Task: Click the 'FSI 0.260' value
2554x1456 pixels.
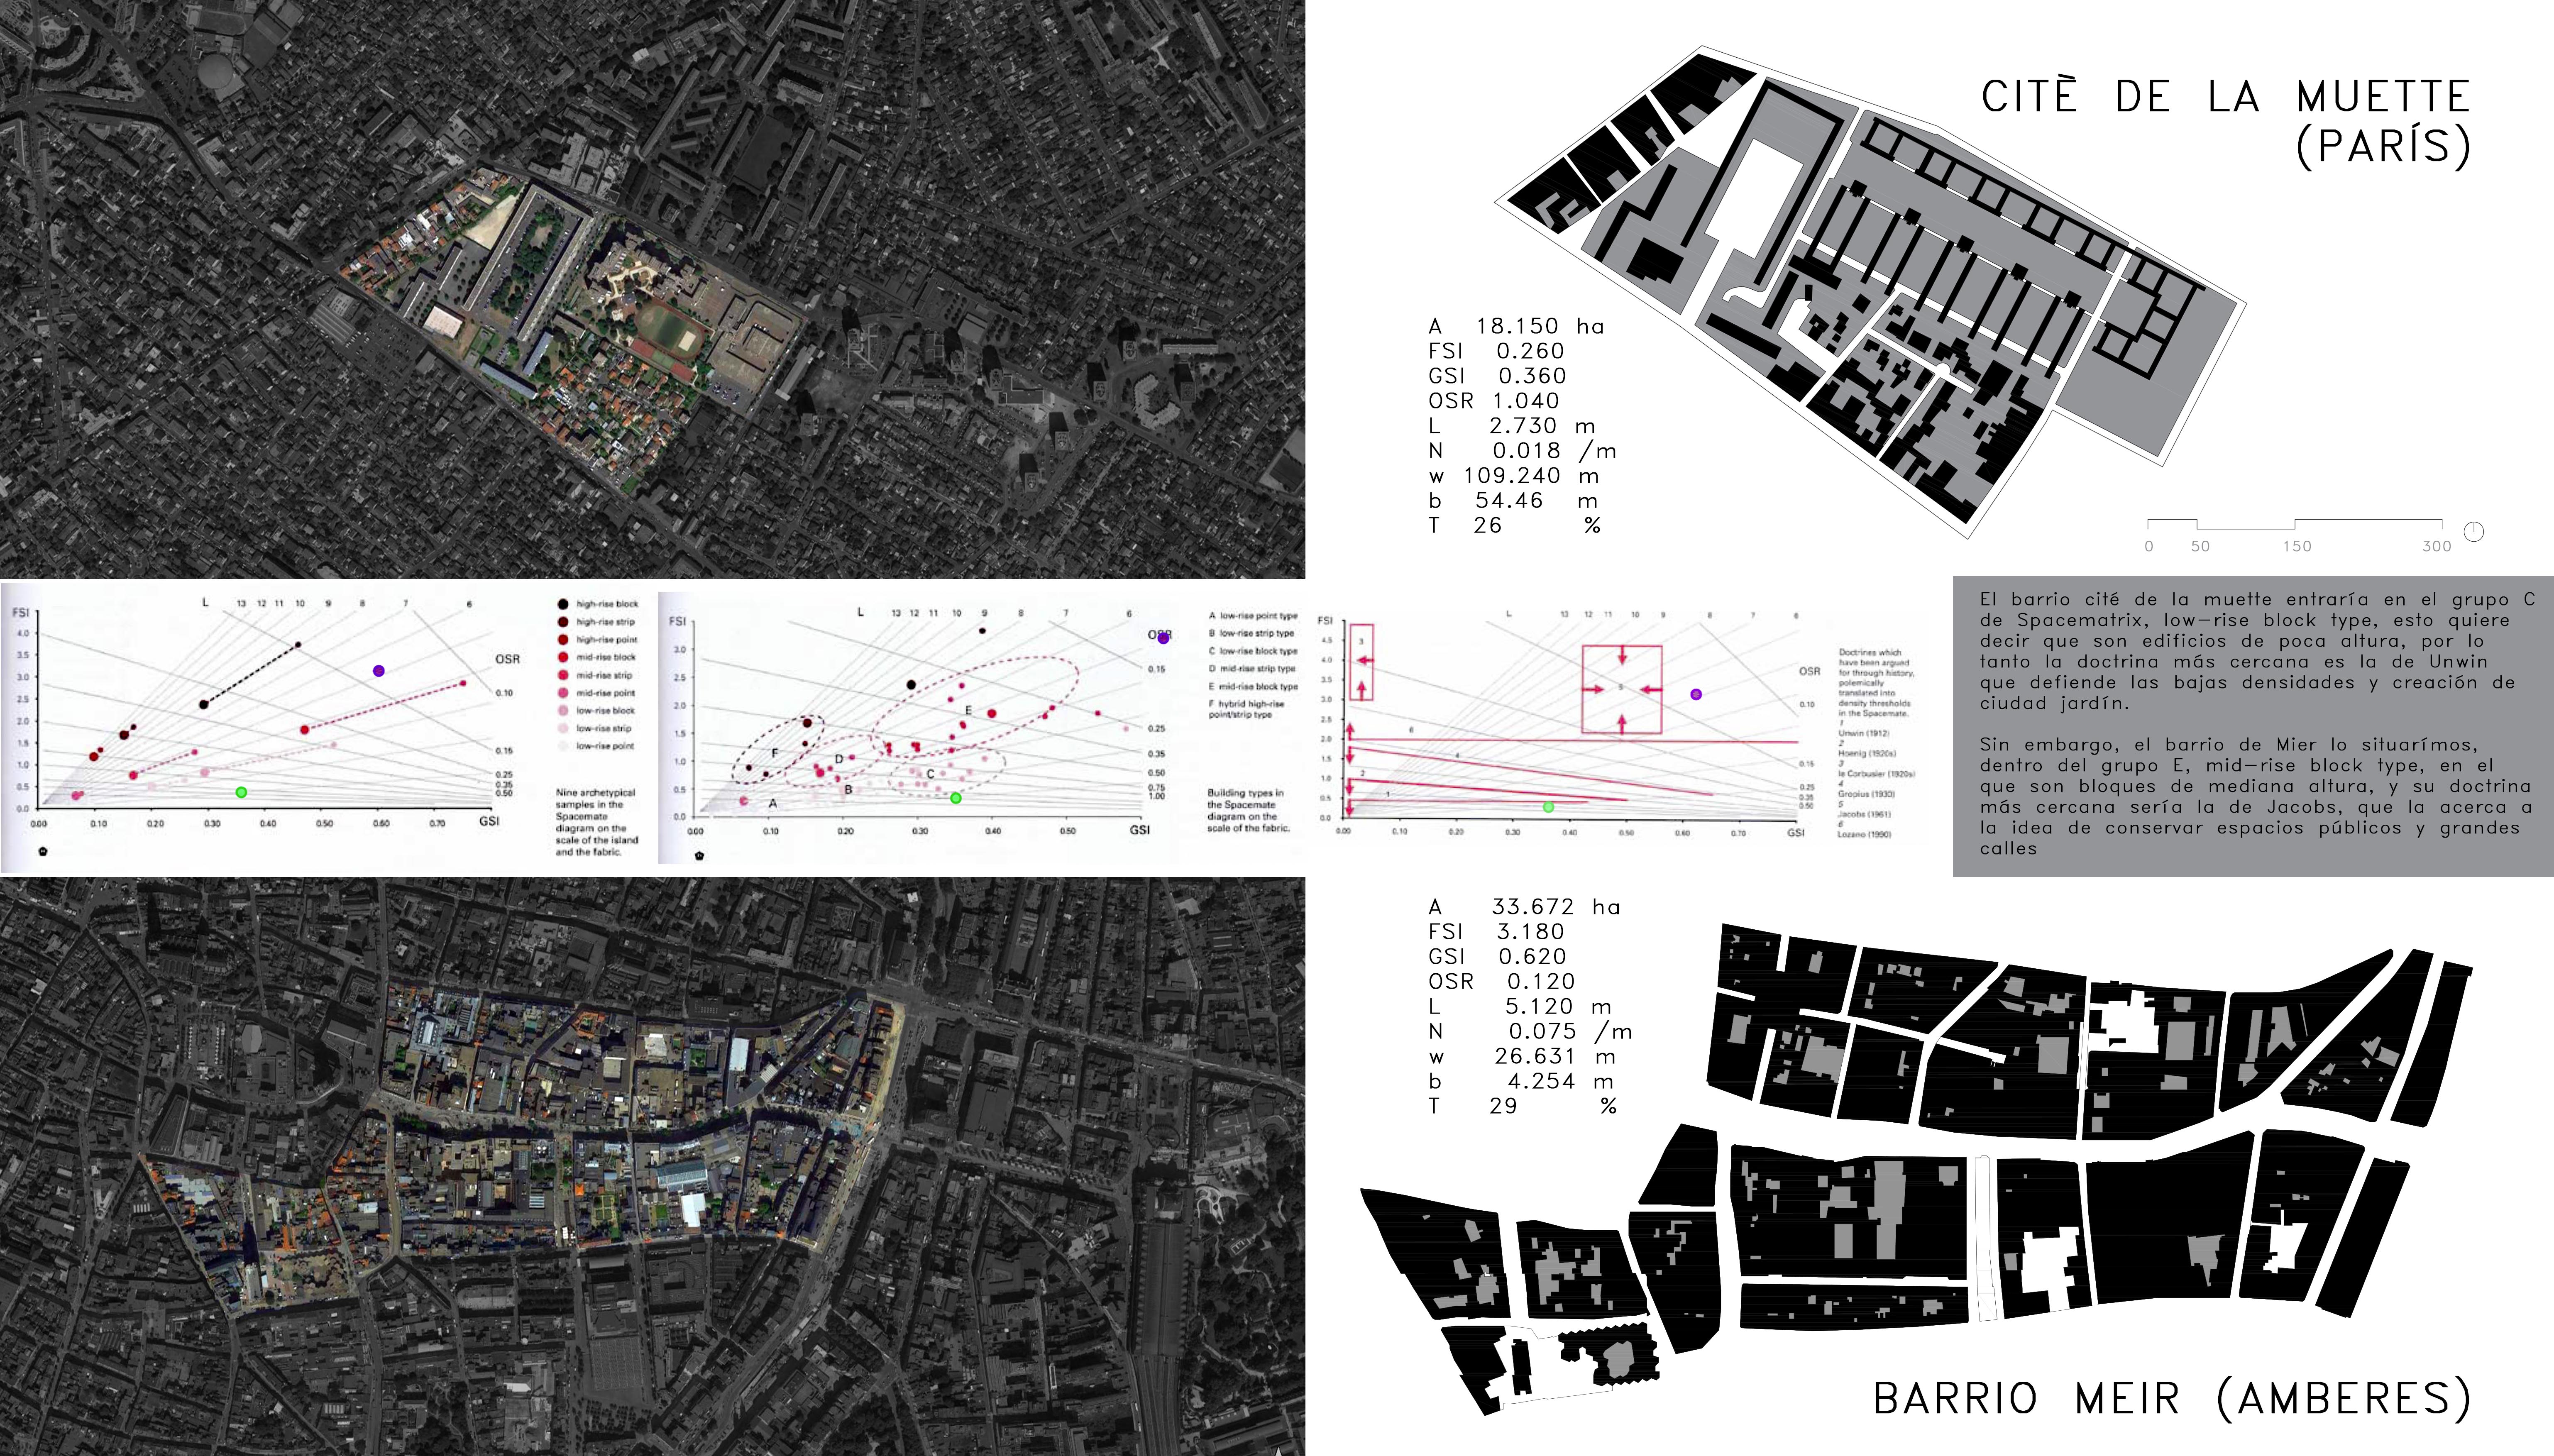Action: click(1496, 351)
